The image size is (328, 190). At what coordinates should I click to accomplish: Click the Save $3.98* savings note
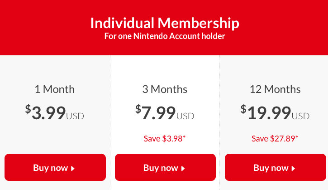tap(165, 138)
